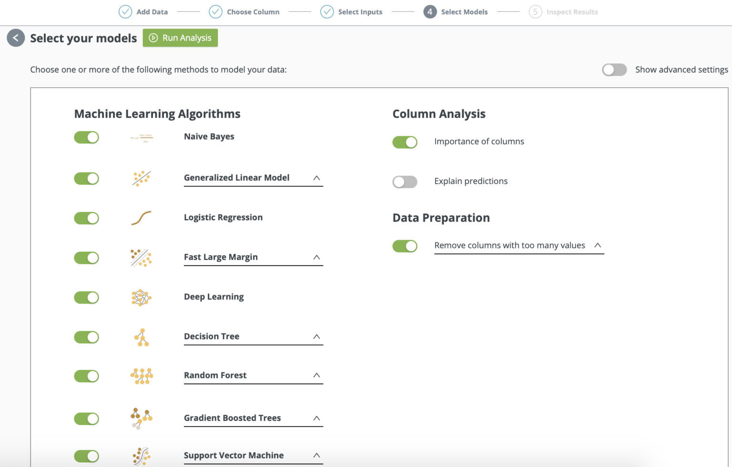Click the Deep Learning network icon

(142, 297)
